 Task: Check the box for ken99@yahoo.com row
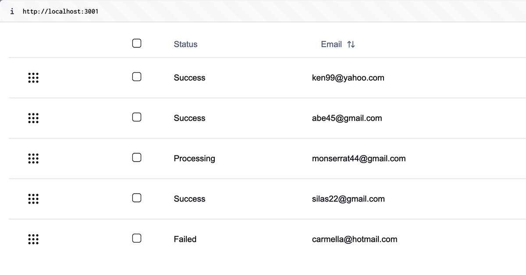137,77
